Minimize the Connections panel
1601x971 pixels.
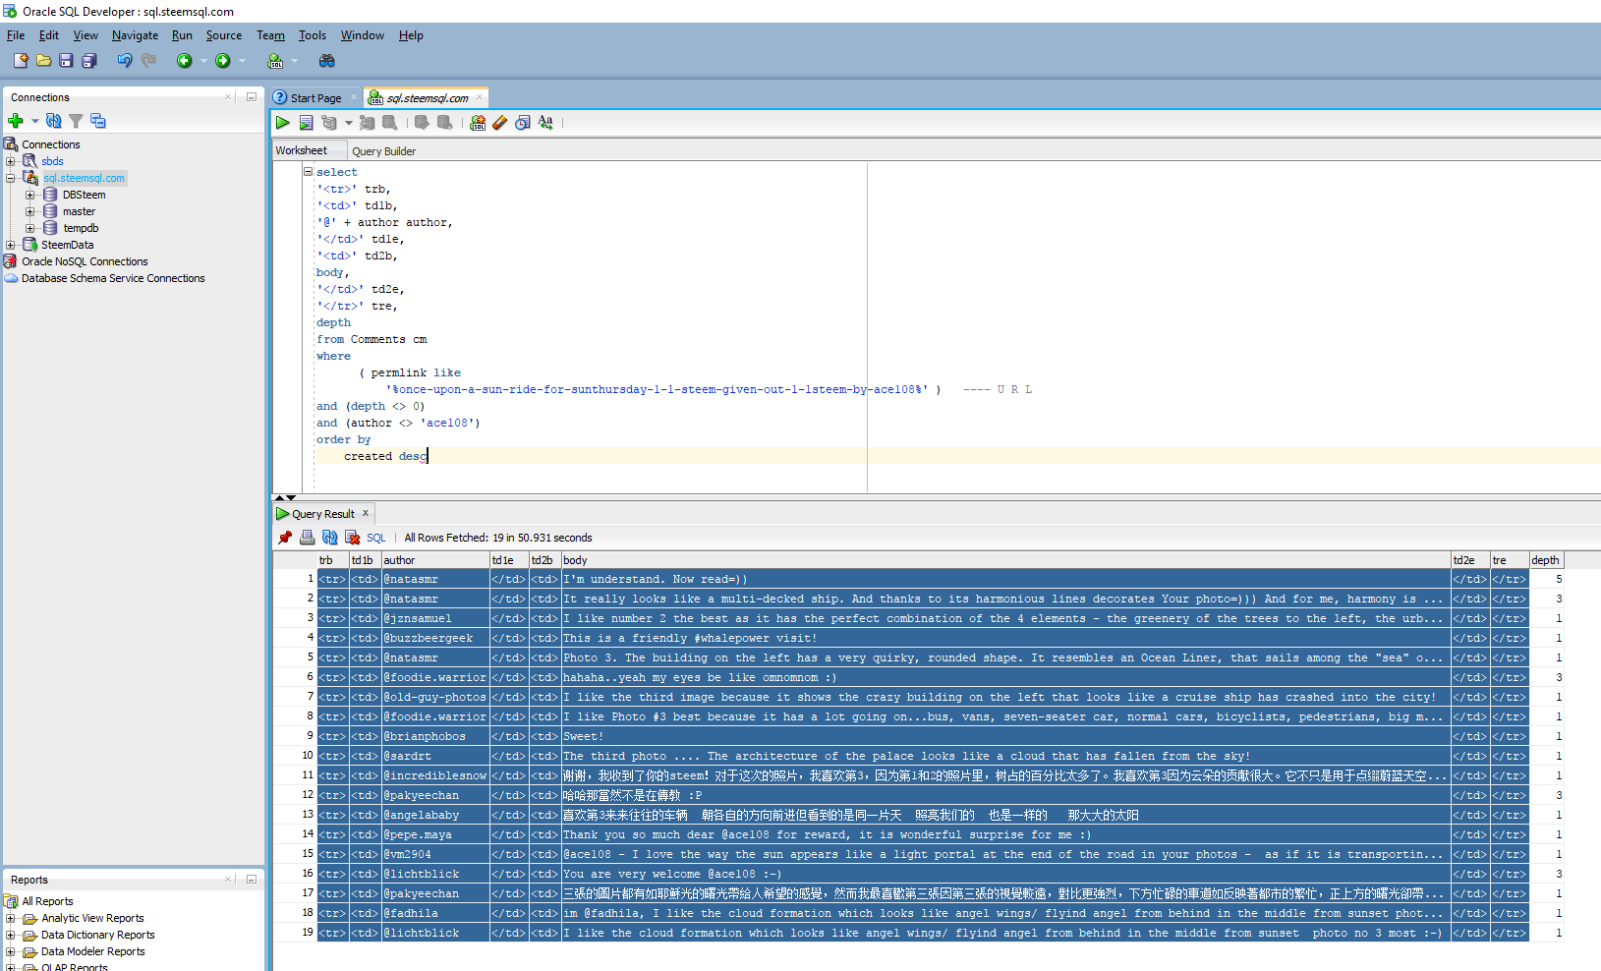(252, 97)
